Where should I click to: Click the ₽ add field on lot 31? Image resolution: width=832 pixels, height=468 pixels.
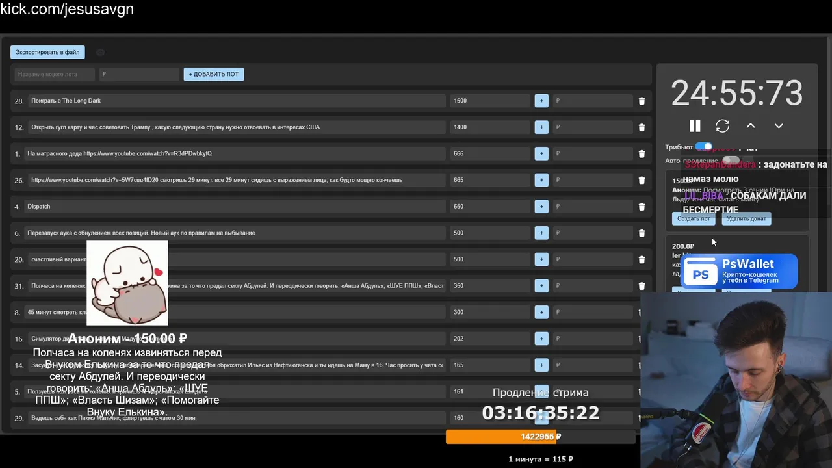click(592, 286)
